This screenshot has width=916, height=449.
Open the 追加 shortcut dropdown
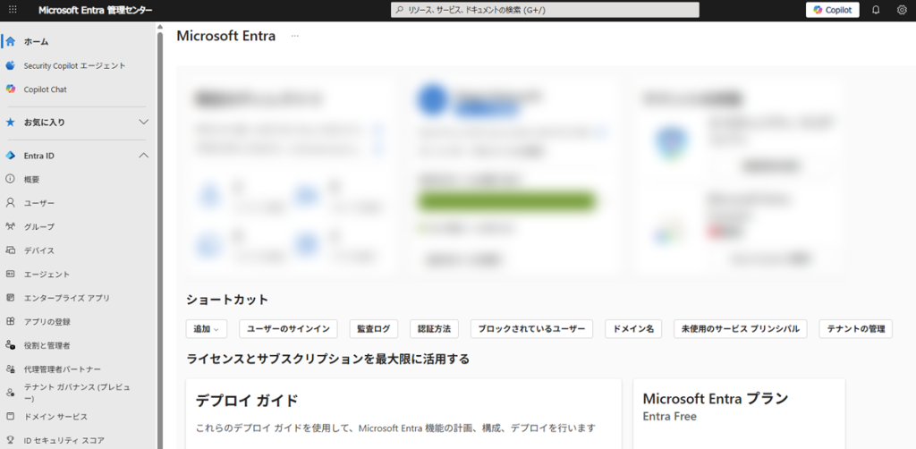207,329
